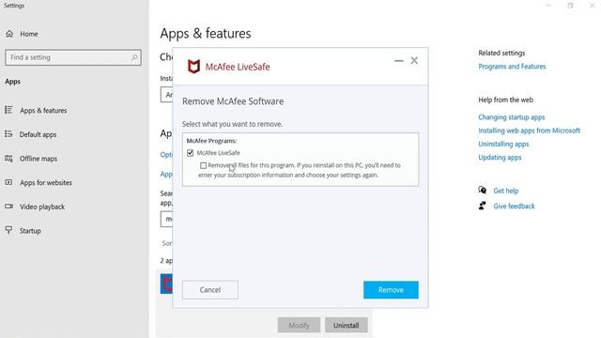Viewport: 601px width, 338px height.
Task: Click the Apps section label in sidebar
Action: 12,82
